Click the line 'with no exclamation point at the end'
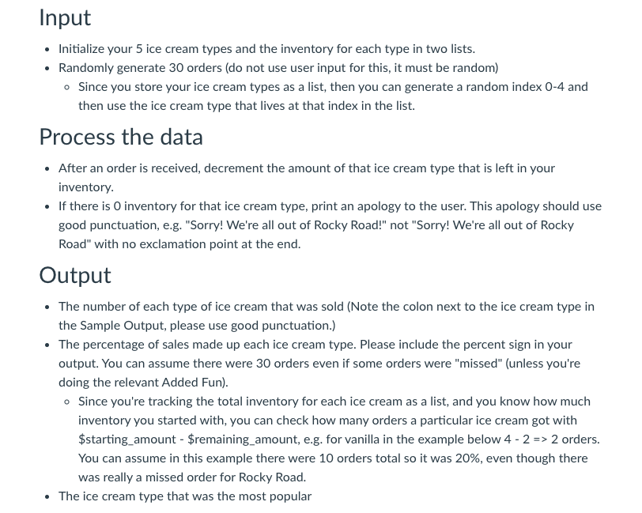 coord(198,244)
